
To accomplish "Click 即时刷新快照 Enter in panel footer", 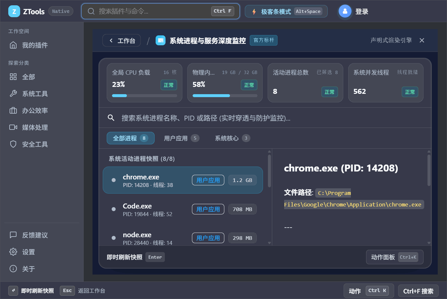I will point(136,257).
